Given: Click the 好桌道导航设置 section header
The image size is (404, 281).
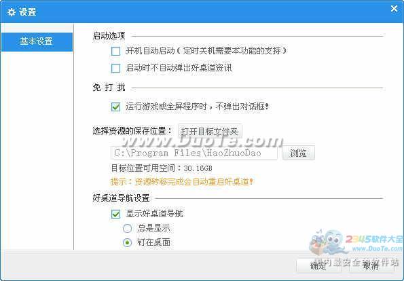Looking at the screenshot, I should tap(121, 198).
